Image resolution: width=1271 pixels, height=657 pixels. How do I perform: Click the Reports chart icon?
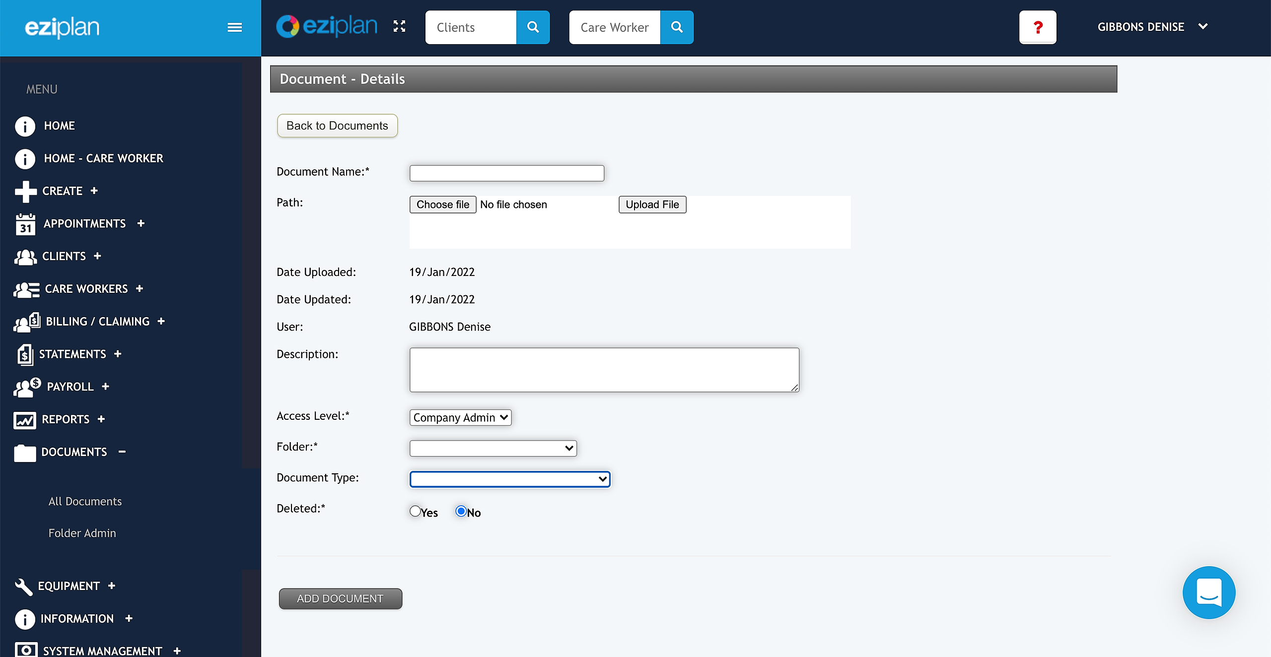[x=25, y=420]
